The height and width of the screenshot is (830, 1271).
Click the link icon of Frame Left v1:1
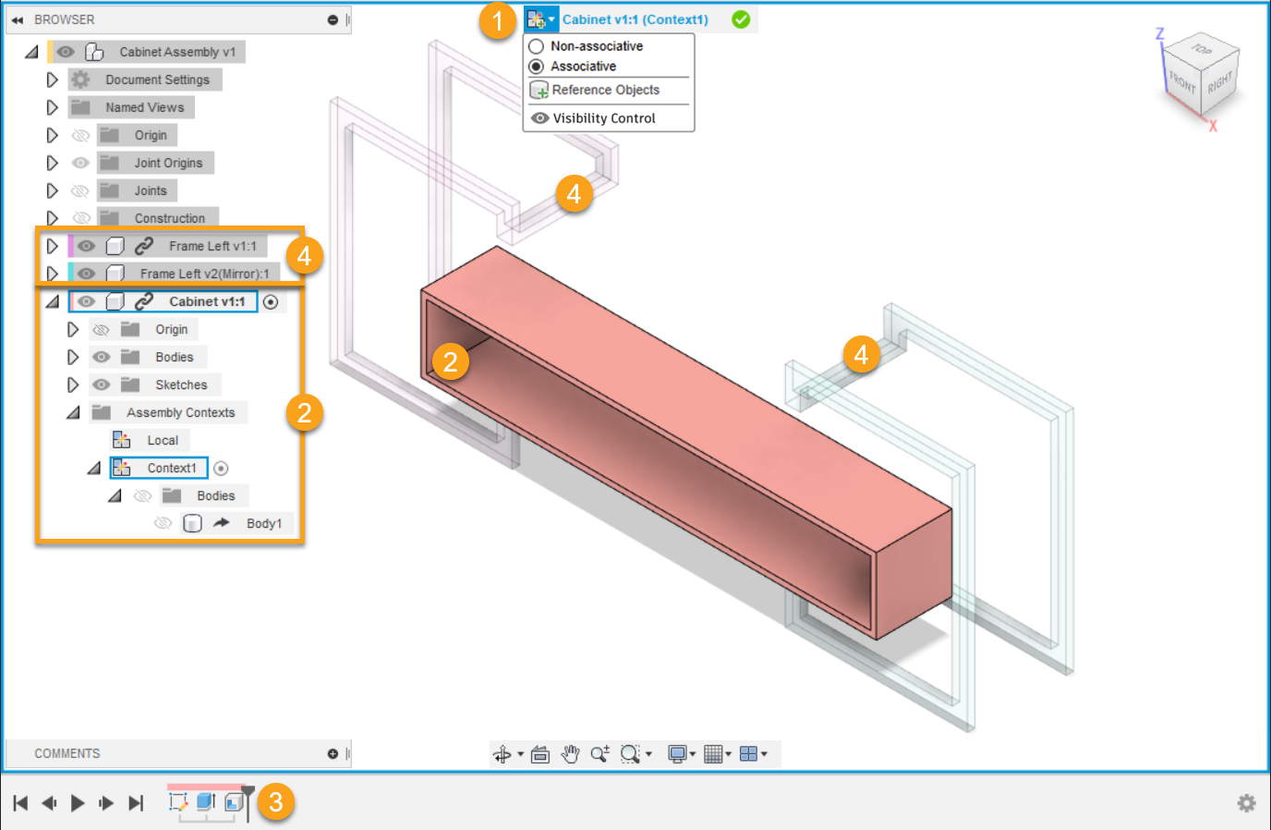(x=144, y=246)
